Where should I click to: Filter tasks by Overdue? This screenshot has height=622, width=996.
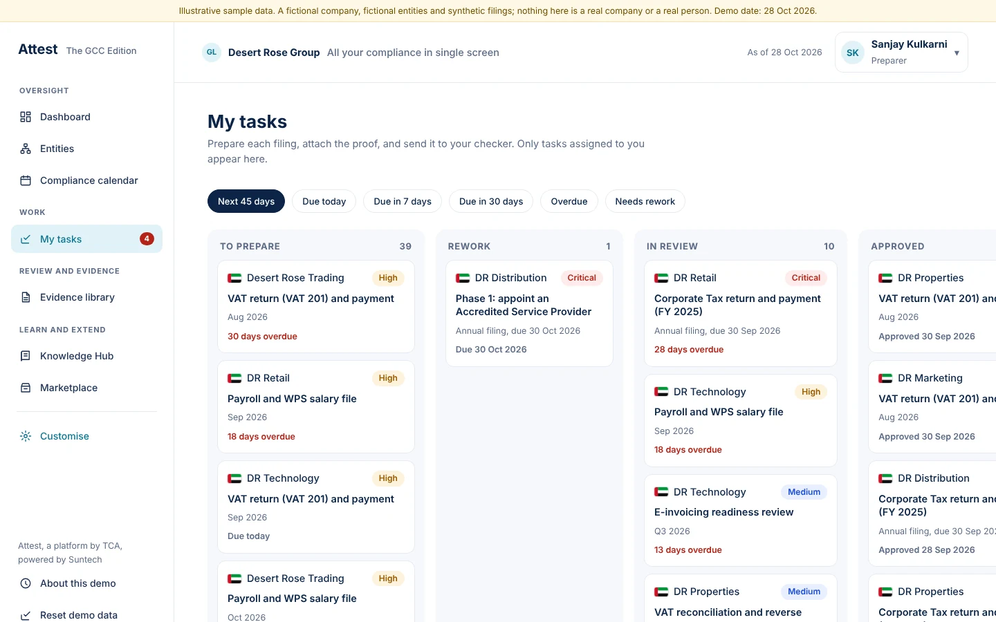click(x=569, y=201)
